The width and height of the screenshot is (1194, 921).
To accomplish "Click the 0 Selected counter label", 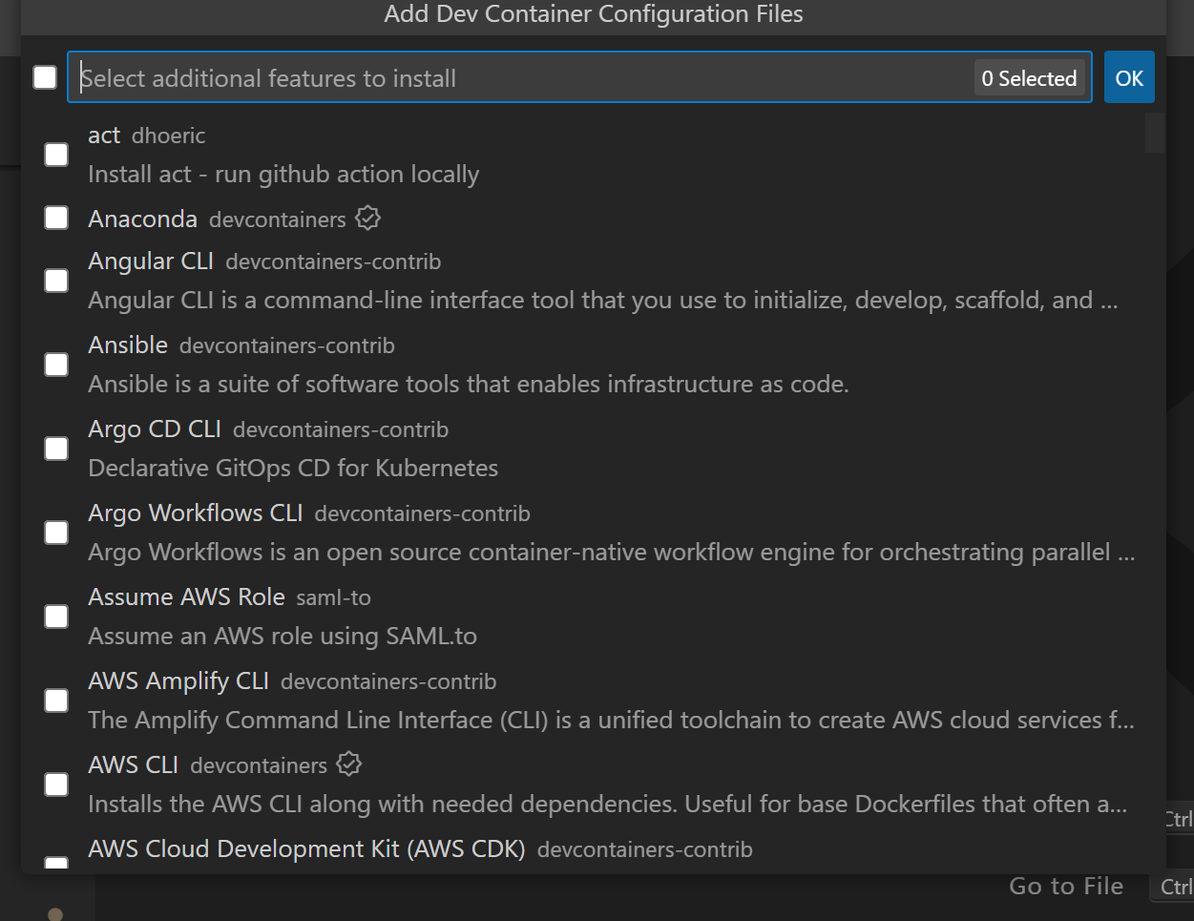I will pyautogui.click(x=1029, y=77).
